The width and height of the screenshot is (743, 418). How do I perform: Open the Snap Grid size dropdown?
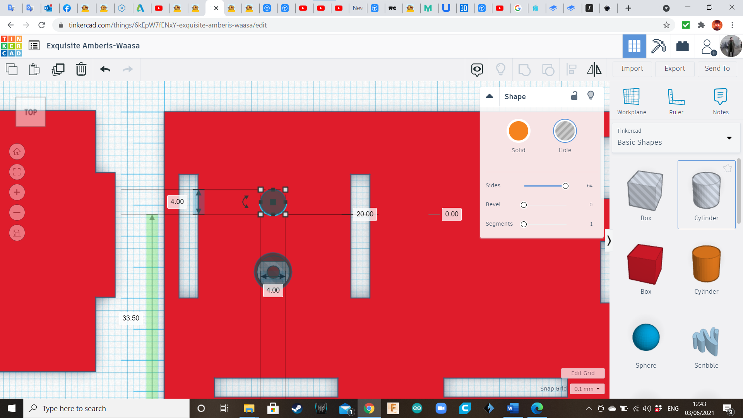tap(587, 389)
